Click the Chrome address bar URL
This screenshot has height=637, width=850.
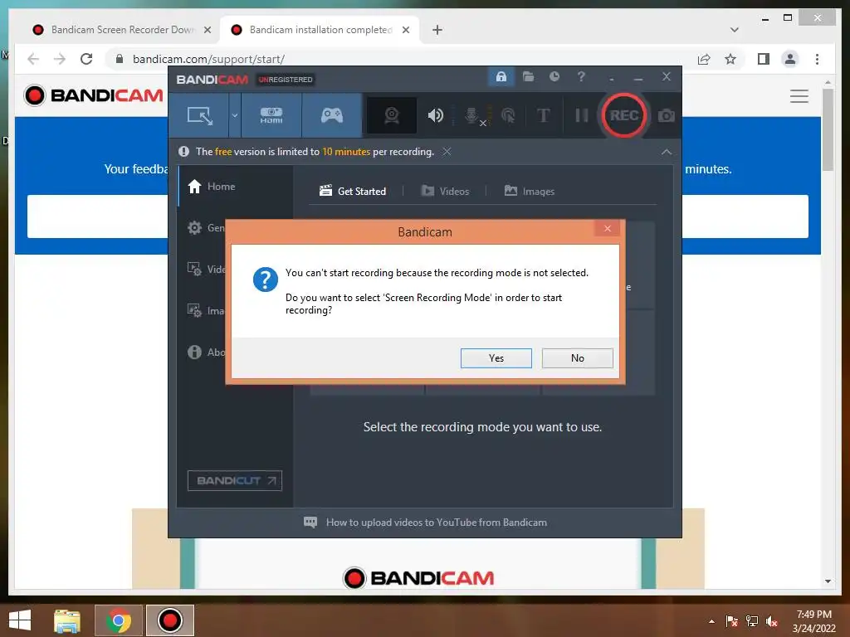tap(208, 59)
